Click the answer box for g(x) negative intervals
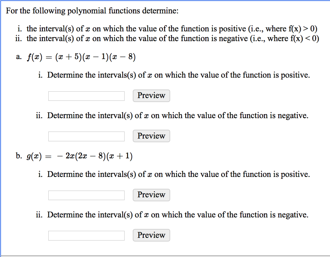This screenshot has height=257, width=330. (x=86, y=235)
